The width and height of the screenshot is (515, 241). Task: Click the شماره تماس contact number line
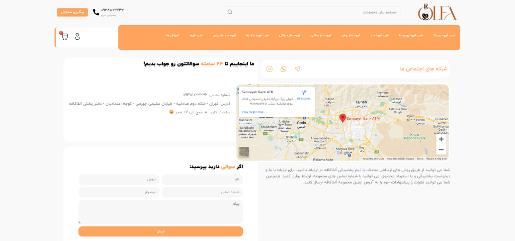(x=207, y=95)
